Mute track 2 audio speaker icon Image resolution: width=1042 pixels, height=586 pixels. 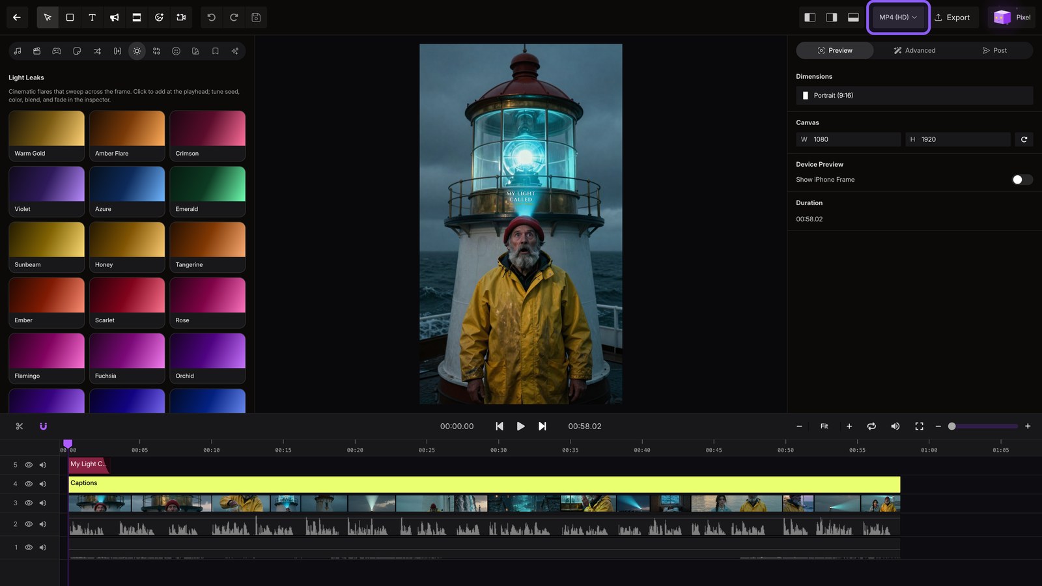[x=43, y=524]
